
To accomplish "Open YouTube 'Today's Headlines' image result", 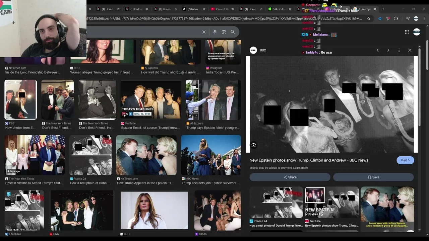I will click(x=150, y=100).
